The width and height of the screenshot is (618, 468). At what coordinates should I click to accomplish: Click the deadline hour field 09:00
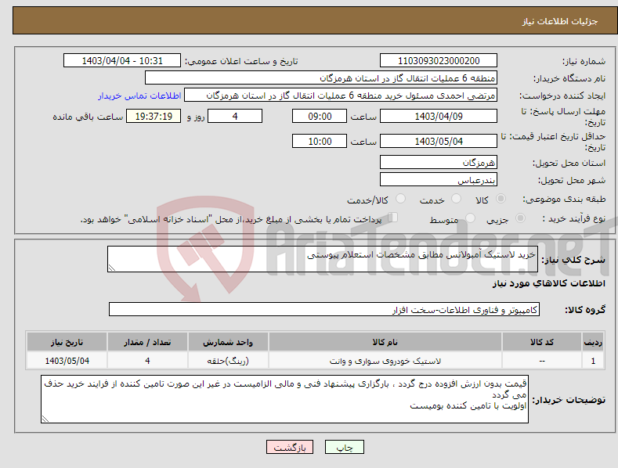[x=320, y=116]
